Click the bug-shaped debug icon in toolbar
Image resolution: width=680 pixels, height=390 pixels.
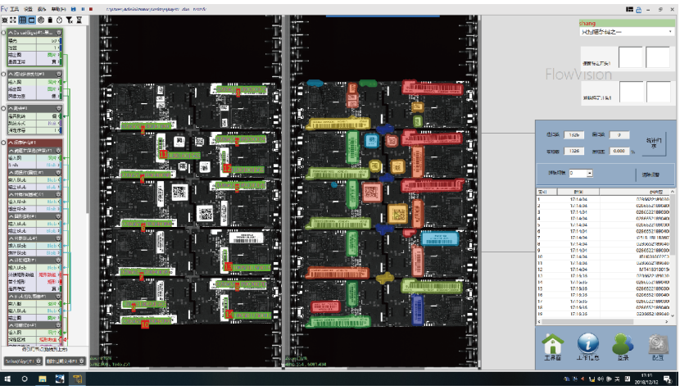click(5, 20)
